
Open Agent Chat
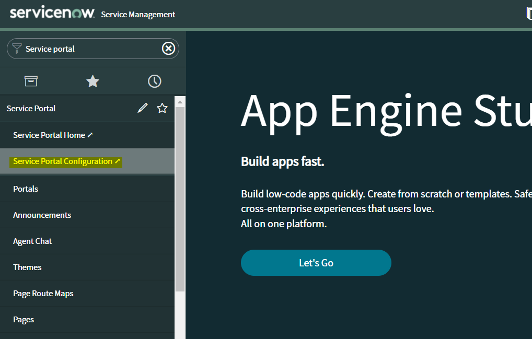tap(32, 241)
